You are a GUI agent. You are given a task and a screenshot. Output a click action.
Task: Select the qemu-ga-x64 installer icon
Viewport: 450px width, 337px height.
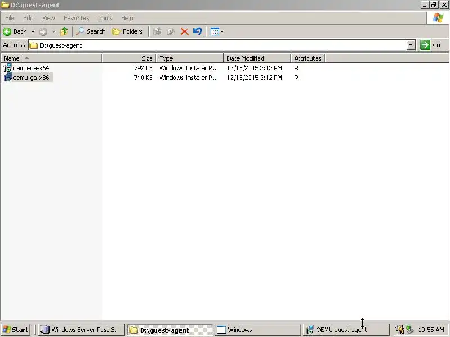tap(7, 67)
